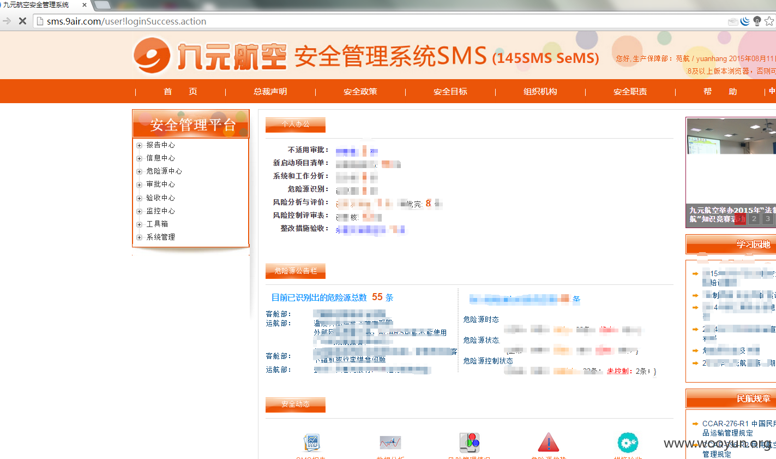This screenshot has height=459, width=776.
Task: Open the data analysis line-graph icon
Action: coord(390,442)
